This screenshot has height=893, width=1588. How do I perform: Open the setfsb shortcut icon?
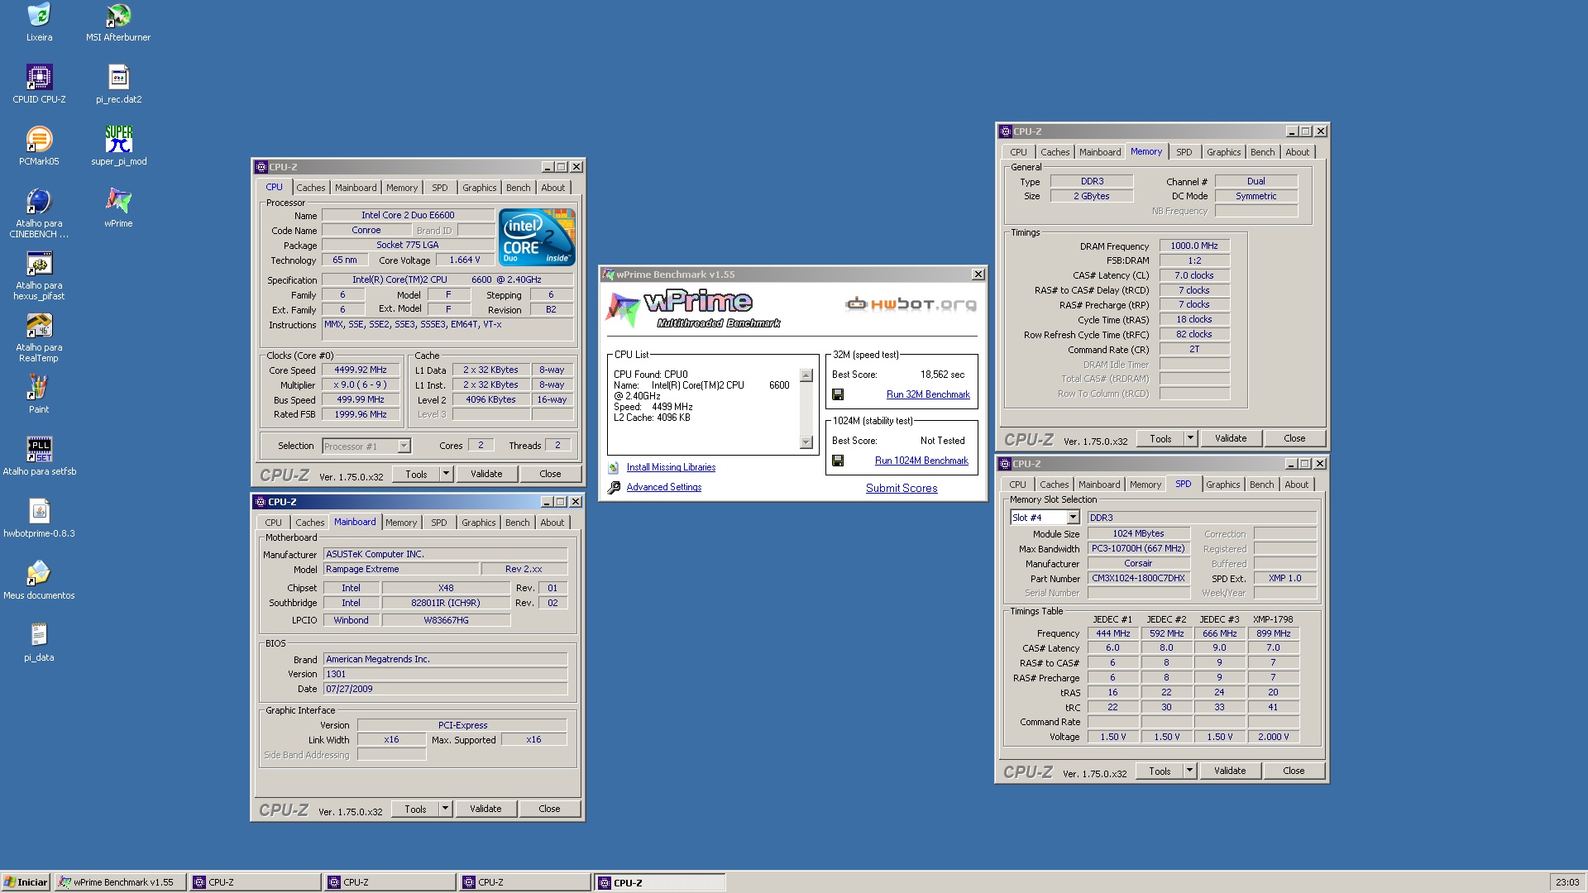click(x=39, y=450)
